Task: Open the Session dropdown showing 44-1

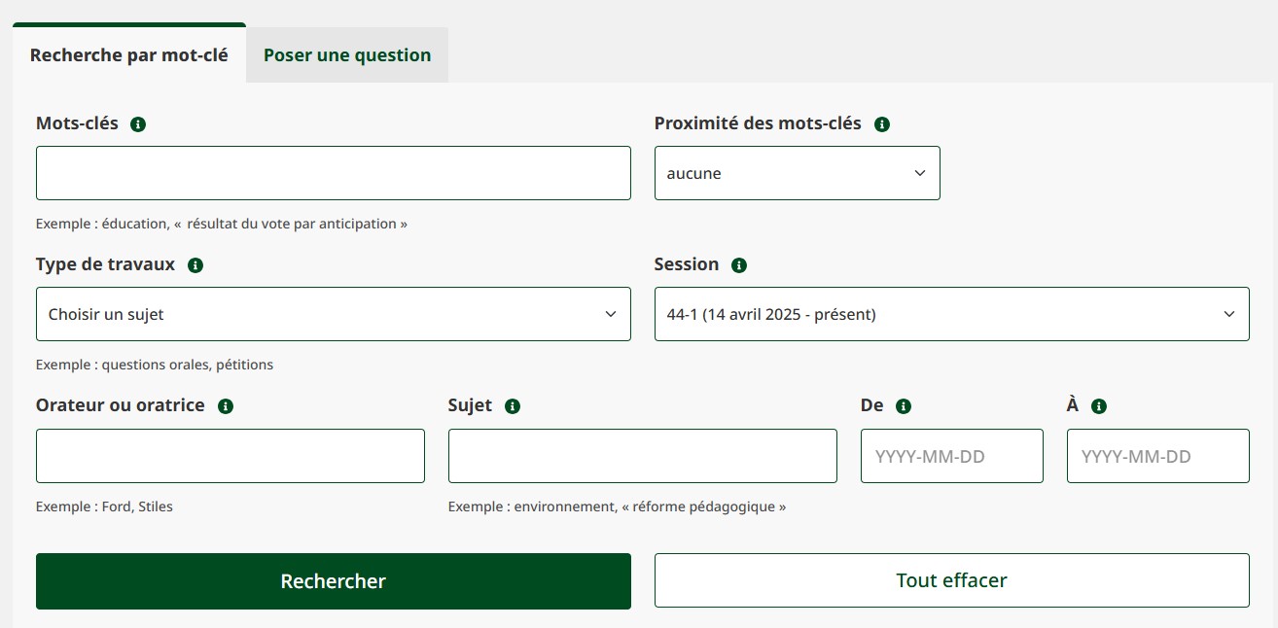Action: coord(951,314)
